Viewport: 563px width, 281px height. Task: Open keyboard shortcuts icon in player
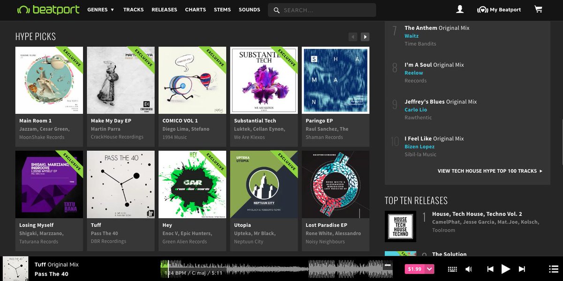click(x=452, y=269)
